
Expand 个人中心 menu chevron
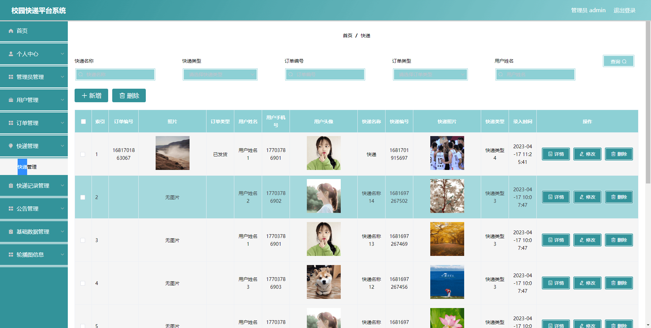coord(62,54)
